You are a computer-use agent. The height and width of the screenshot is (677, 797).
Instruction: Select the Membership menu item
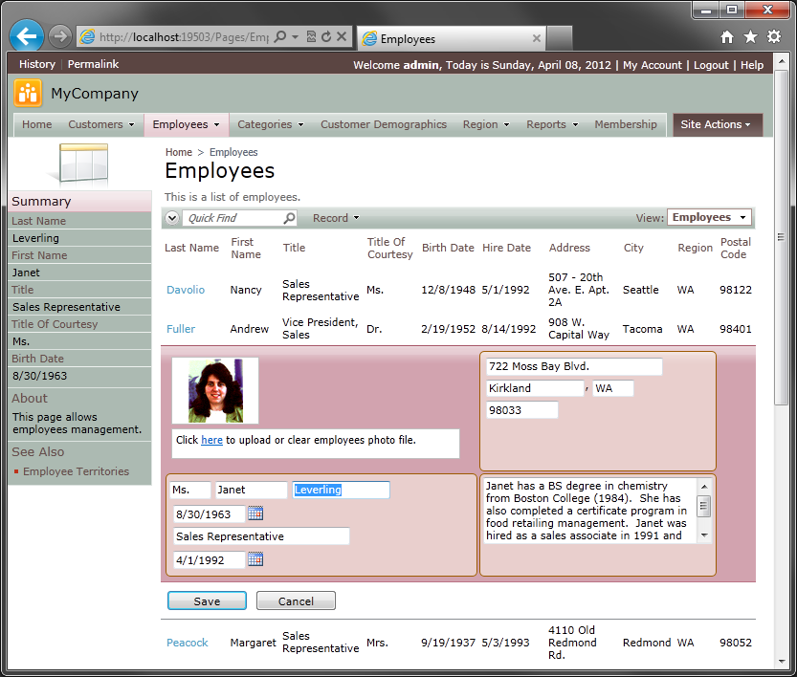[626, 124]
